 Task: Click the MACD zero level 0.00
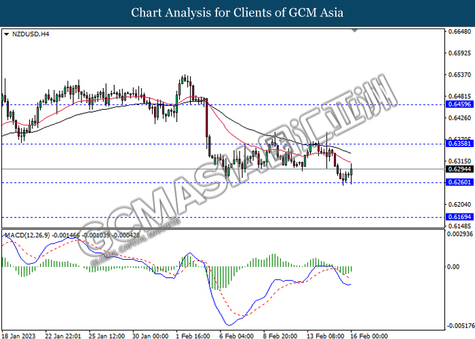453,266
